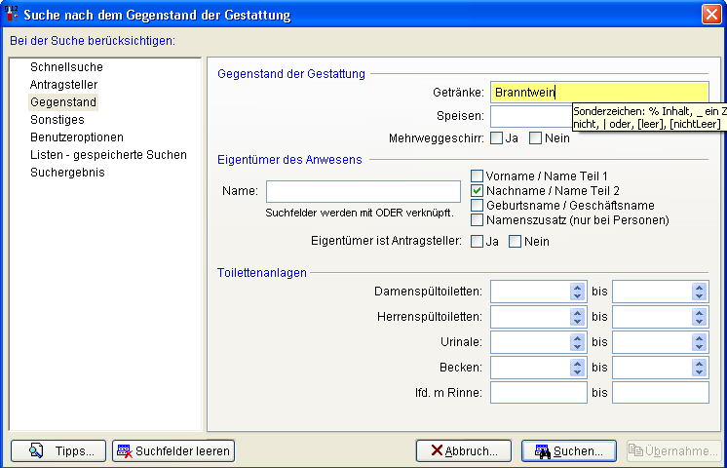This screenshot has width=727, height=468.
Task: Select Benutzeroptionen in the left list
Action: (74, 137)
